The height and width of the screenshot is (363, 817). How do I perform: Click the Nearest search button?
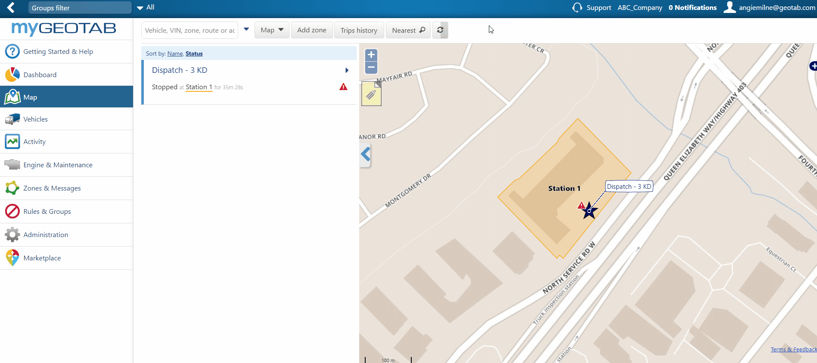point(408,30)
